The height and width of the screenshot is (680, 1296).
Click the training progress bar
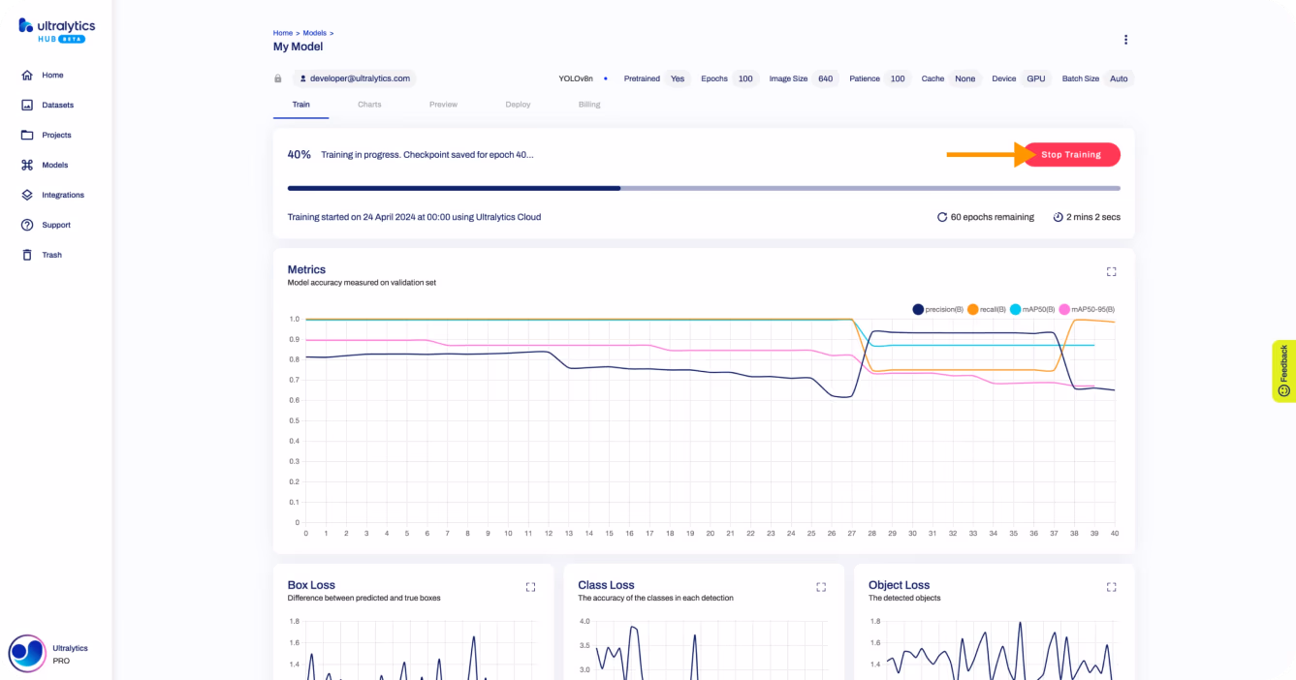tap(704, 188)
